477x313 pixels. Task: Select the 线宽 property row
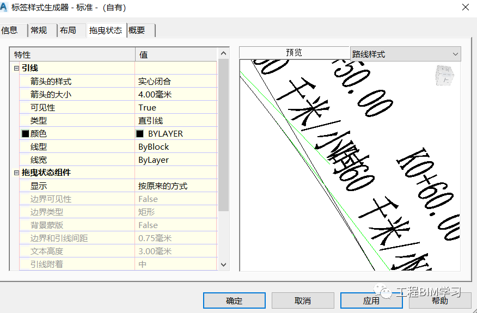[118, 159]
